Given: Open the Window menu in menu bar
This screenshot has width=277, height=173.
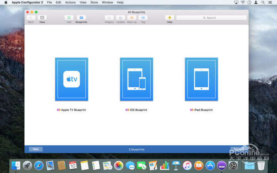Looking at the screenshot, I should [107, 2].
